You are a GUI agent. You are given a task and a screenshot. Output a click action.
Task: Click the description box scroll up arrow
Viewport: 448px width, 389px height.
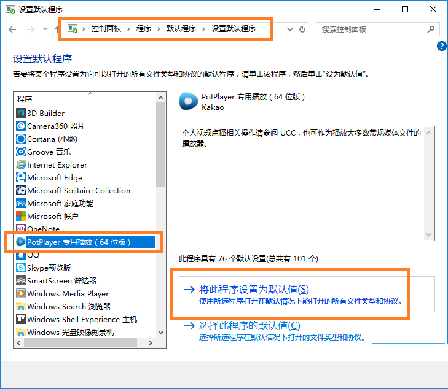click(428, 133)
